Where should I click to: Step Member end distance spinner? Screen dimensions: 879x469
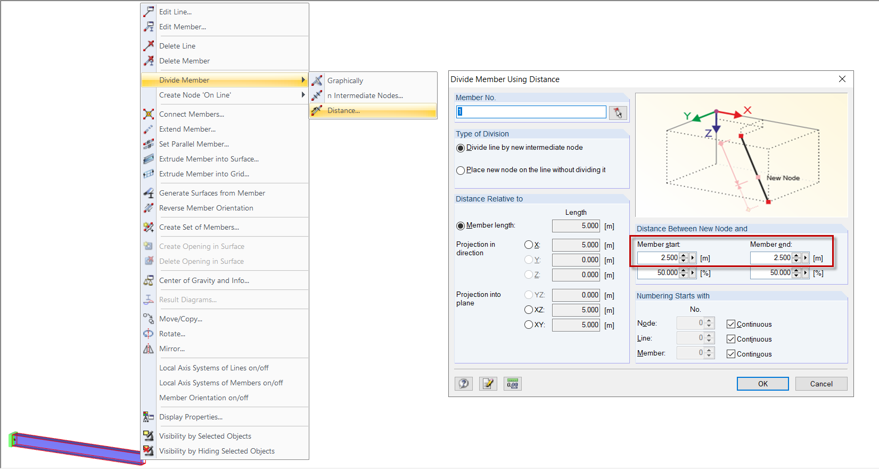[x=796, y=258]
